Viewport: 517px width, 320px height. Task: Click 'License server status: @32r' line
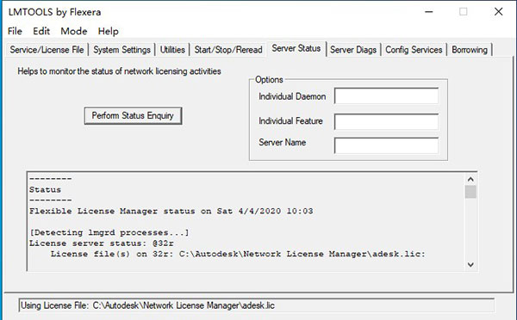pos(101,243)
